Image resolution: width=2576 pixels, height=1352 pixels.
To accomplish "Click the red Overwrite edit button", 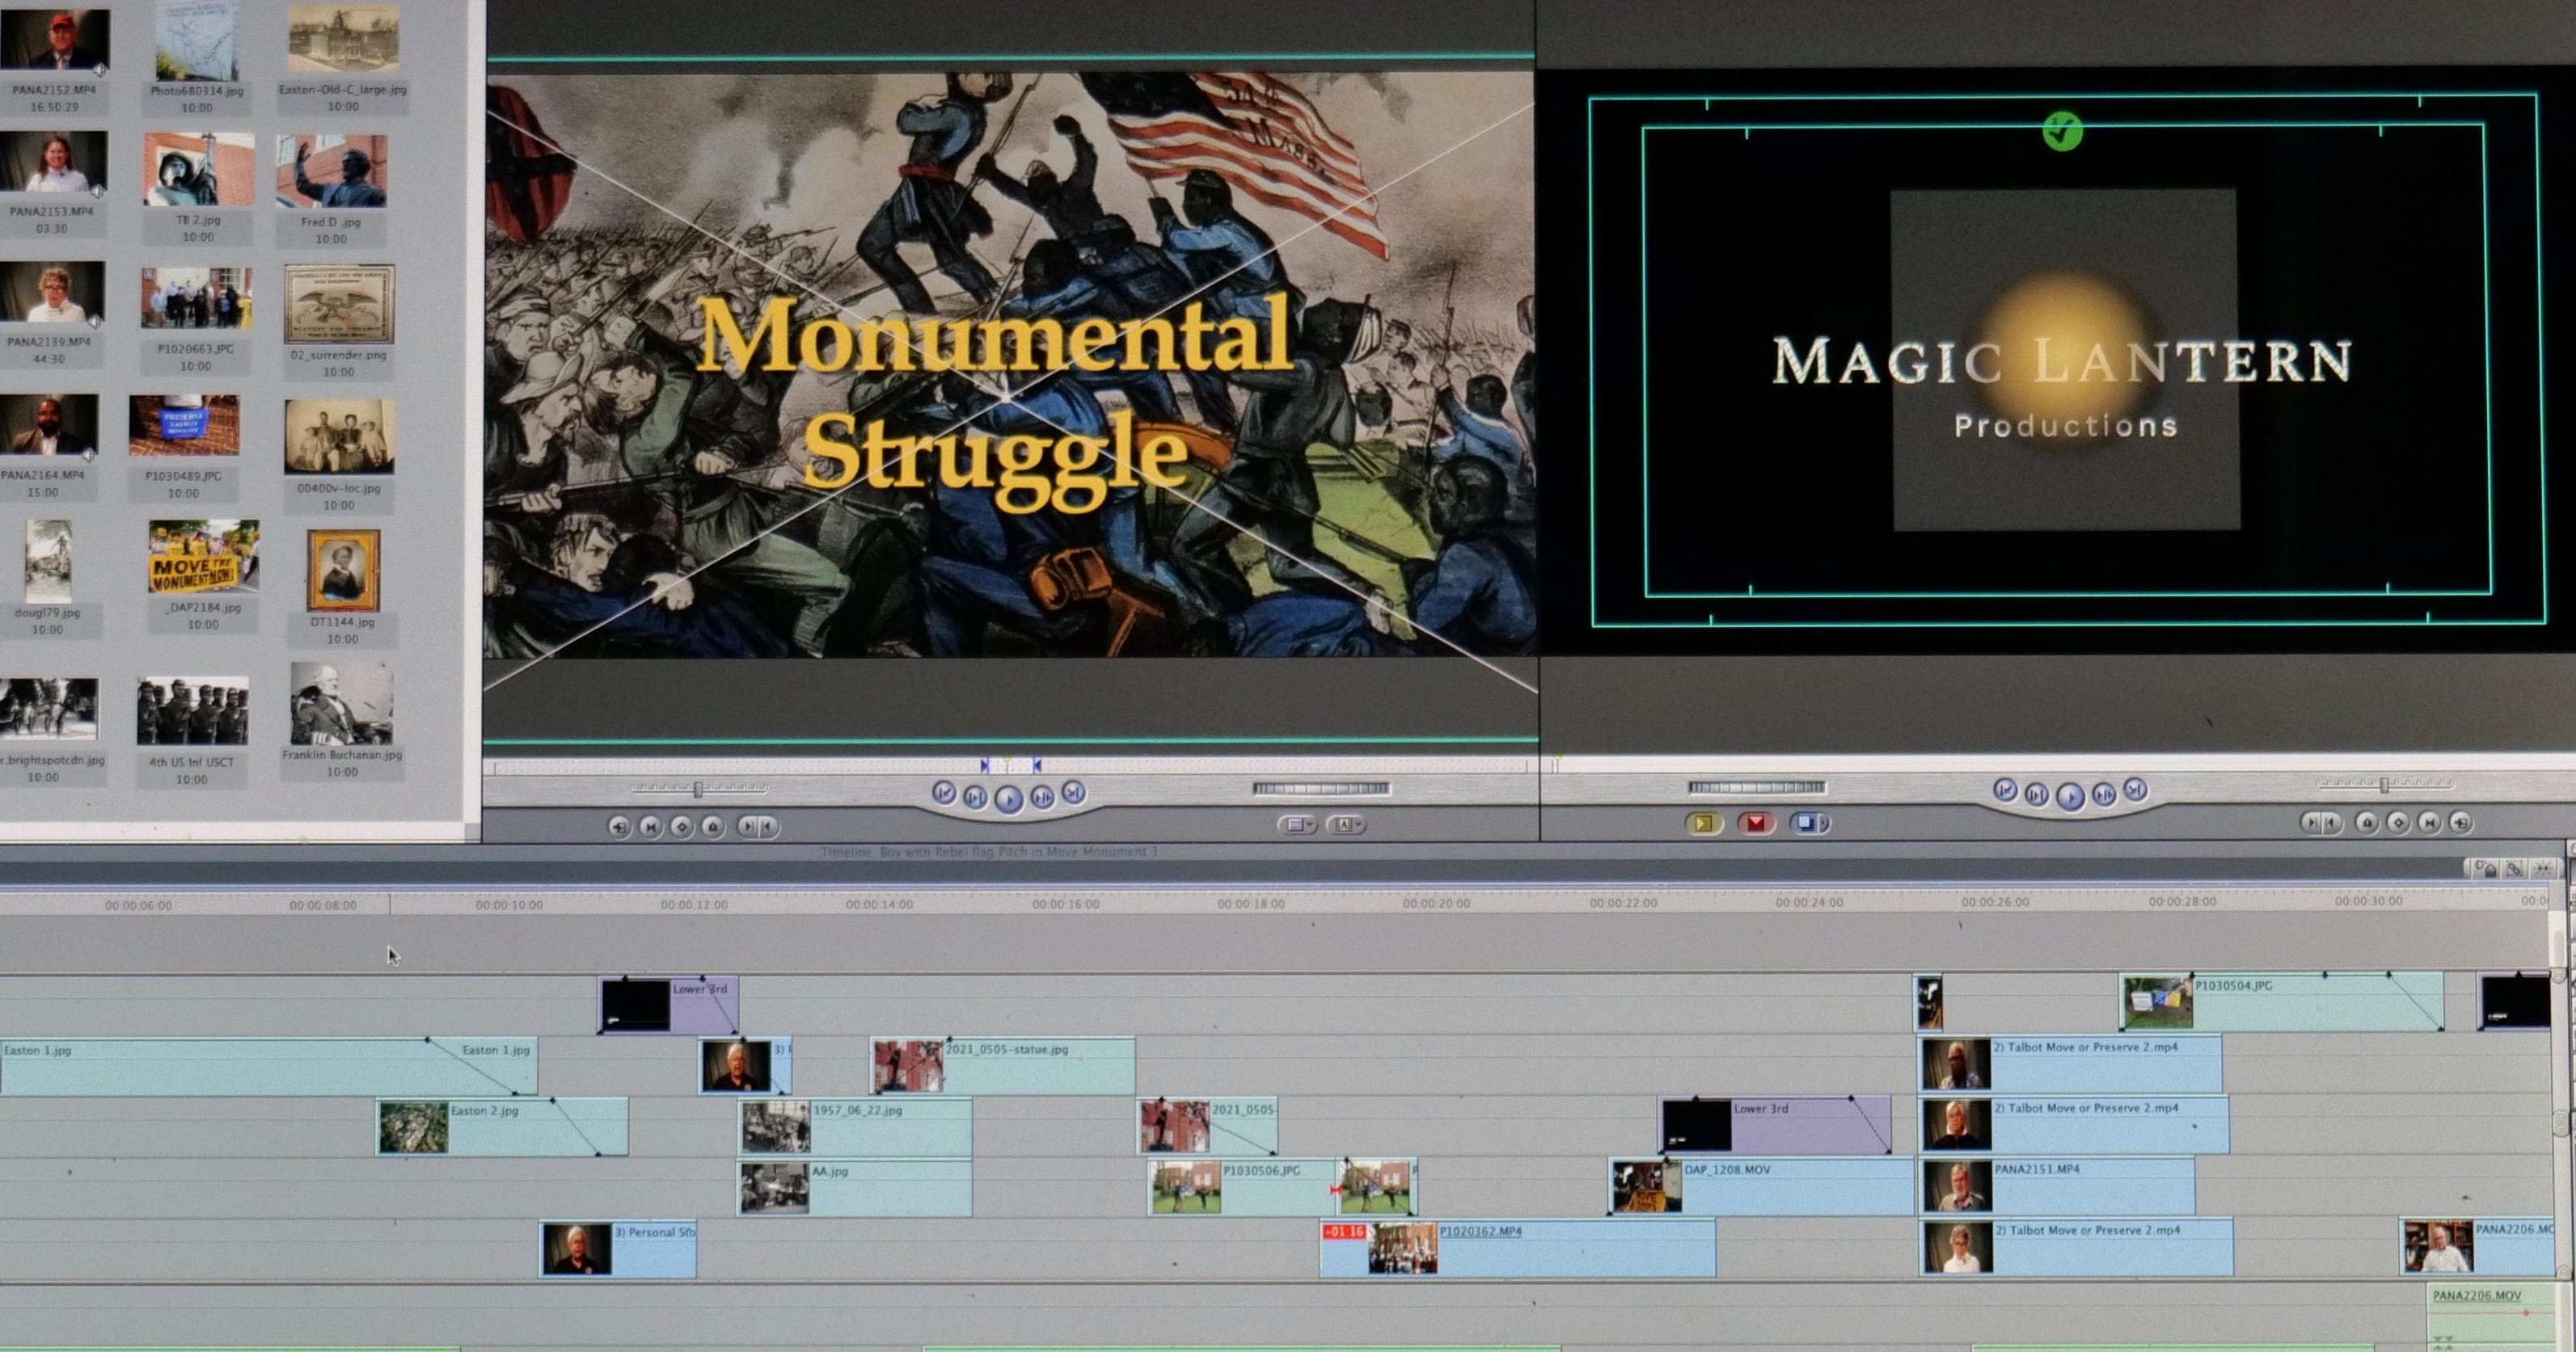I will (1755, 823).
